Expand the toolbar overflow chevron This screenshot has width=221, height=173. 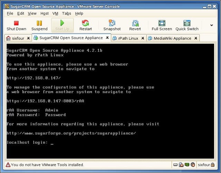coord(211,25)
